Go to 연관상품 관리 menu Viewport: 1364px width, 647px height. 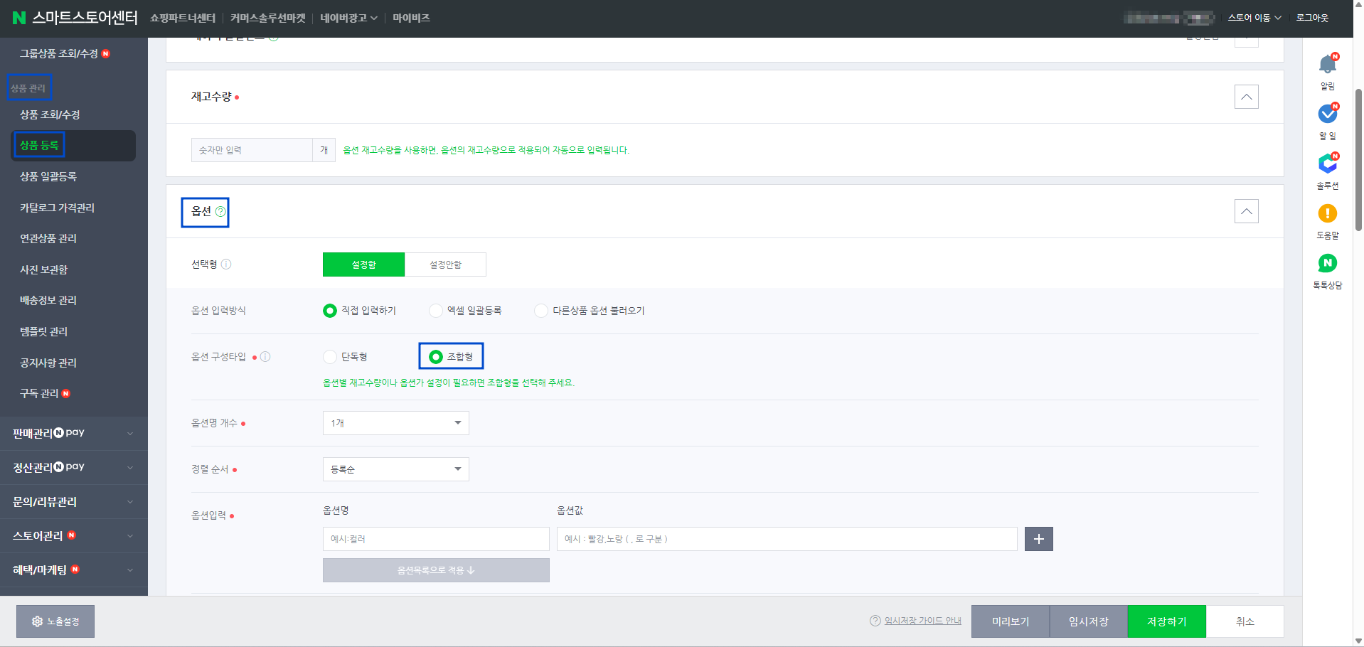click(48, 238)
